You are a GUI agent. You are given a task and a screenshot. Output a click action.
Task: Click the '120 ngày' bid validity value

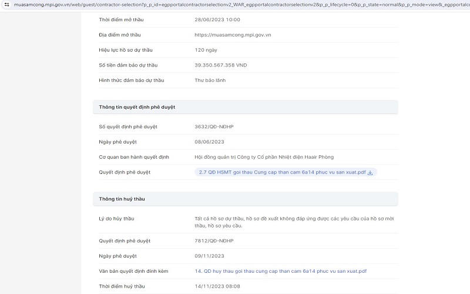pyautogui.click(x=206, y=50)
